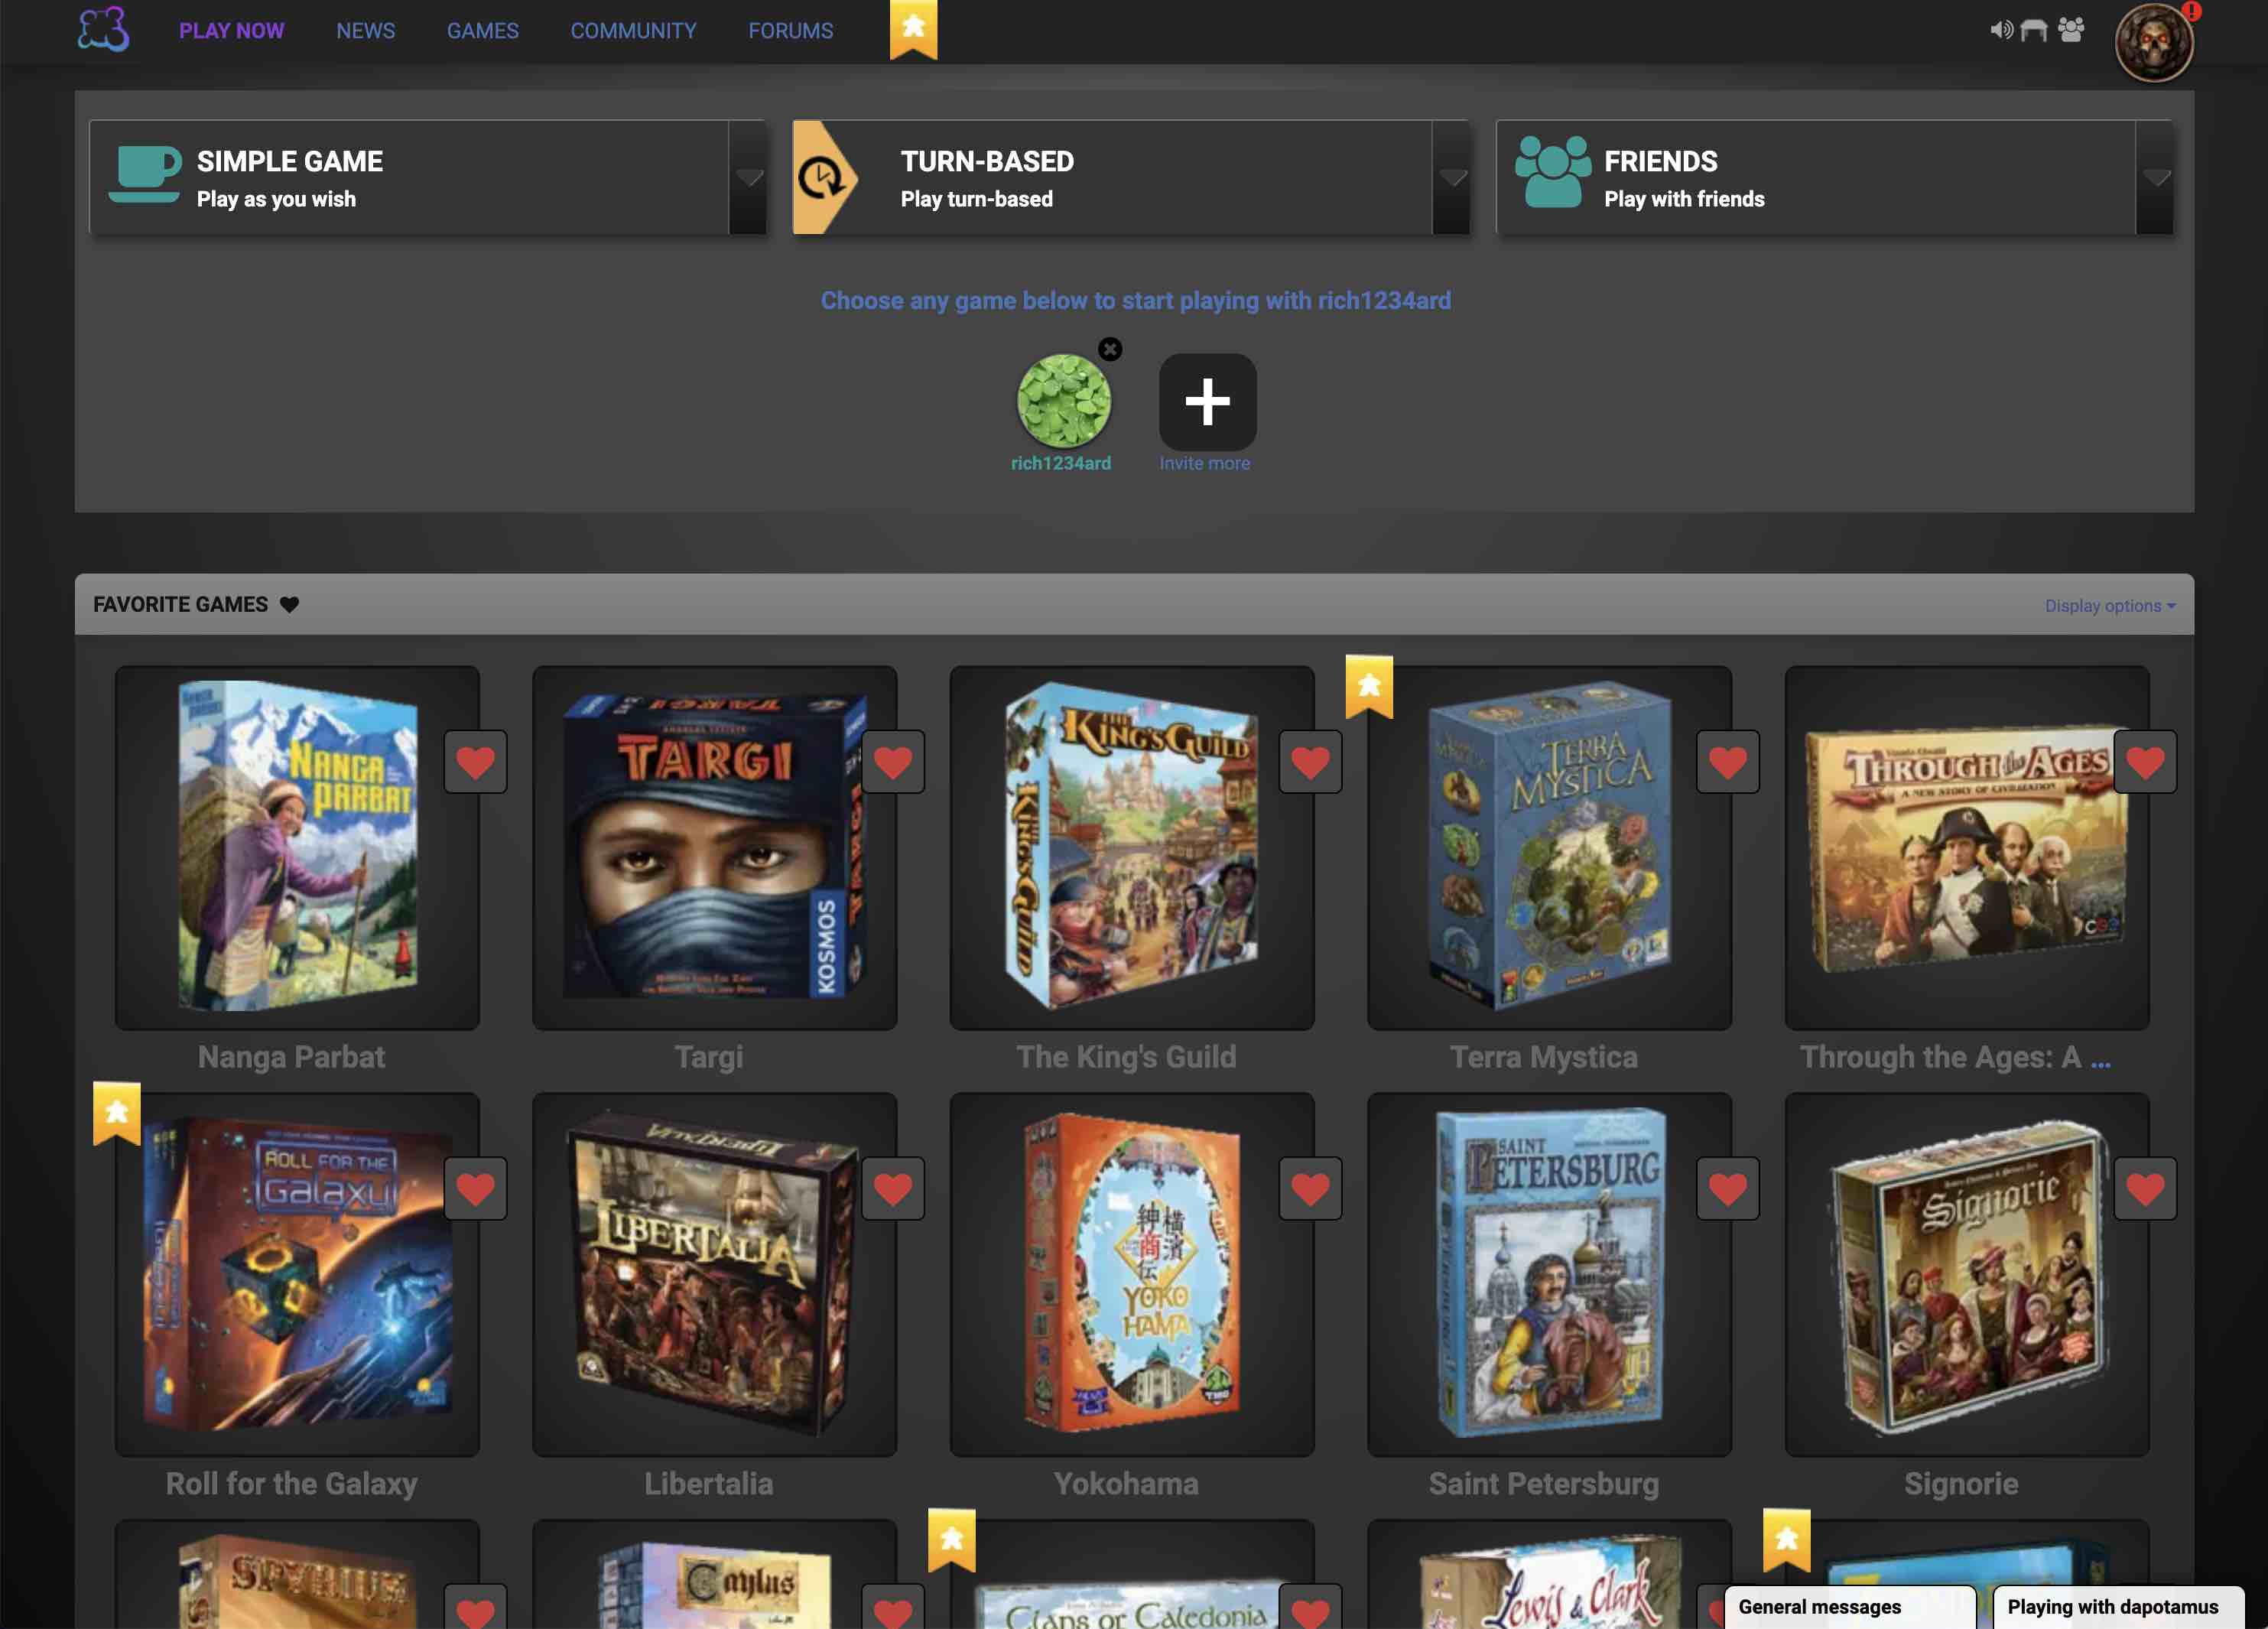This screenshot has height=1629, width=2268.
Task: Open the tables icon in header
Action: tap(2034, 30)
